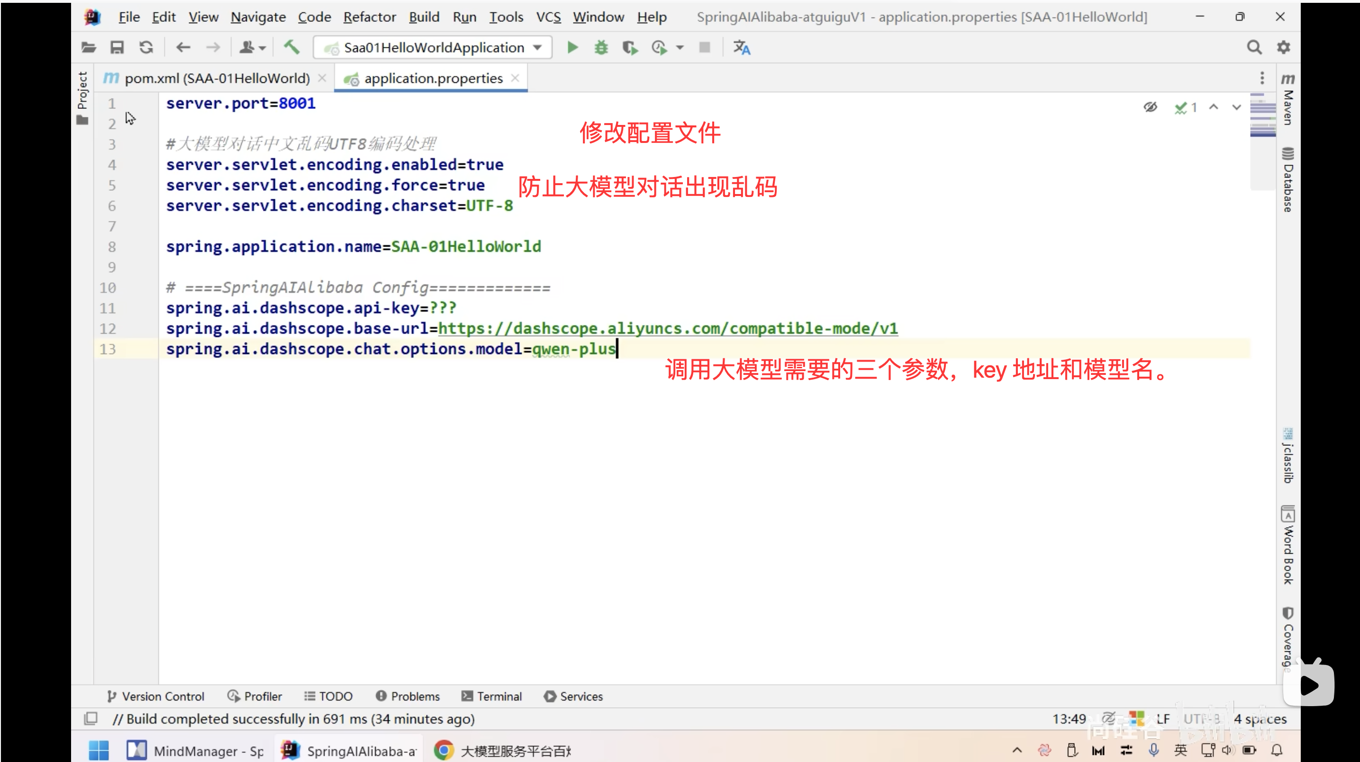The width and height of the screenshot is (1360, 762).
Task: Open the Terminal tool window
Action: pyautogui.click(x=491, y=696)
